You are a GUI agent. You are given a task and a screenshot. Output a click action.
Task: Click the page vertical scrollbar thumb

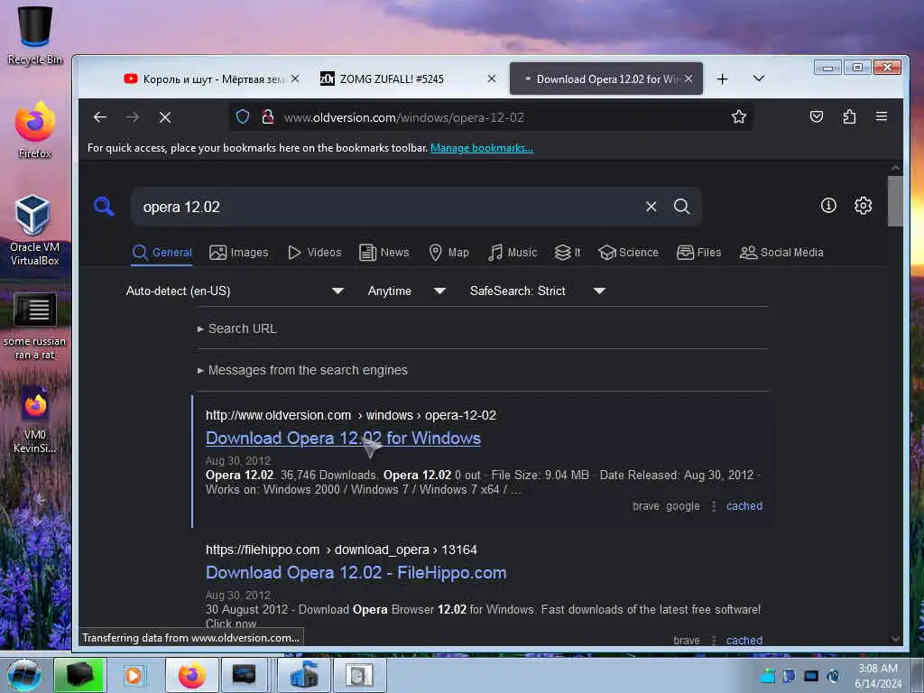(x=895, y=200)
